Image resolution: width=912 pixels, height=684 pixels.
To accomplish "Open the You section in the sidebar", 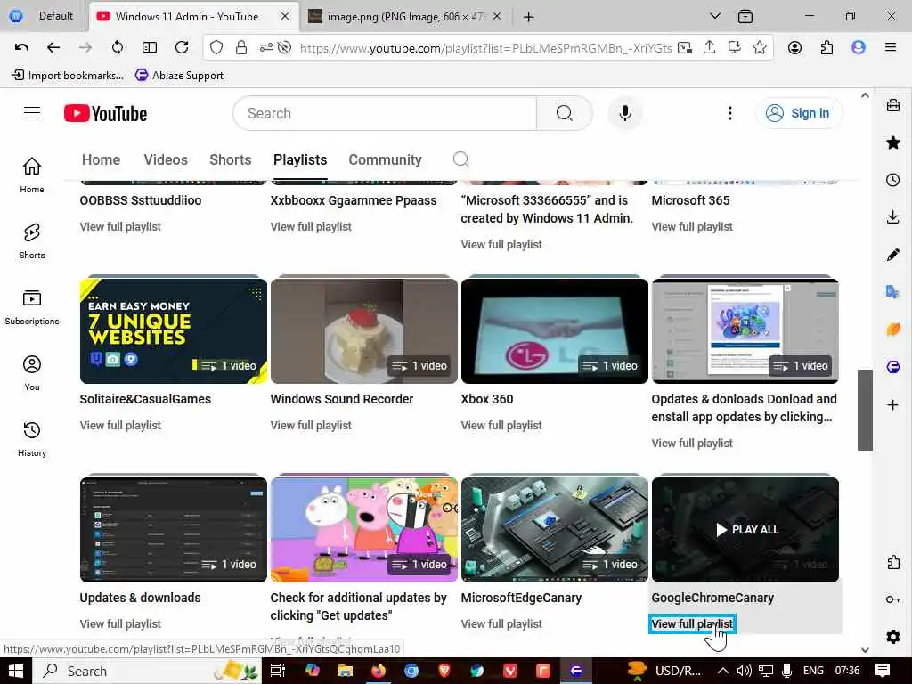I will coord(32,373).
